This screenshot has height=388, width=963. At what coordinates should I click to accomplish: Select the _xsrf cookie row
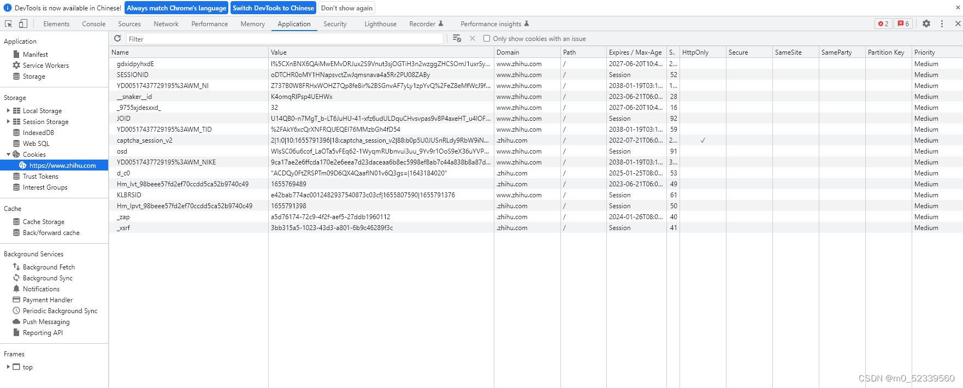536,227
